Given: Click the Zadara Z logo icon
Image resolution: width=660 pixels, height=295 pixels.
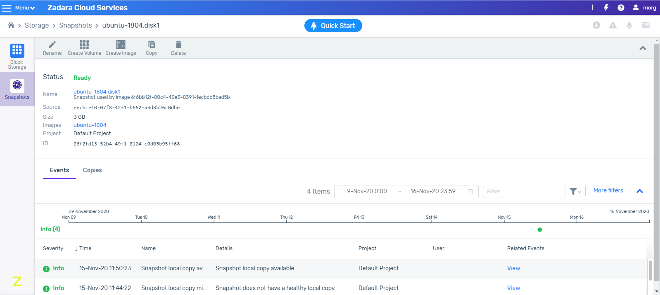Looking at the screenshot, I should tap(17, 281).
